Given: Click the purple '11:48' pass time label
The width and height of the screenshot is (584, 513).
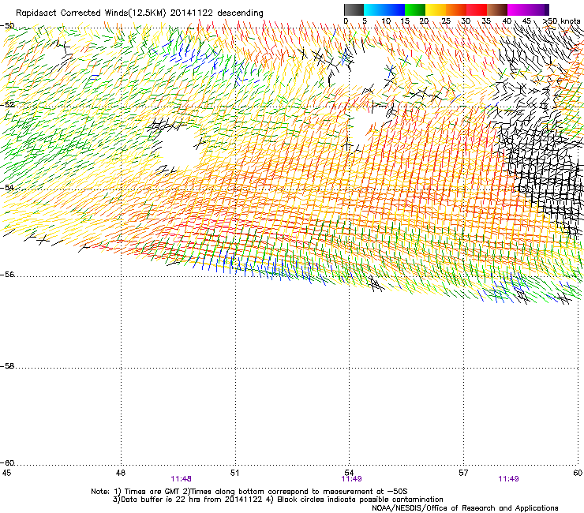Looking at the screenshot, I should point(181,479).
